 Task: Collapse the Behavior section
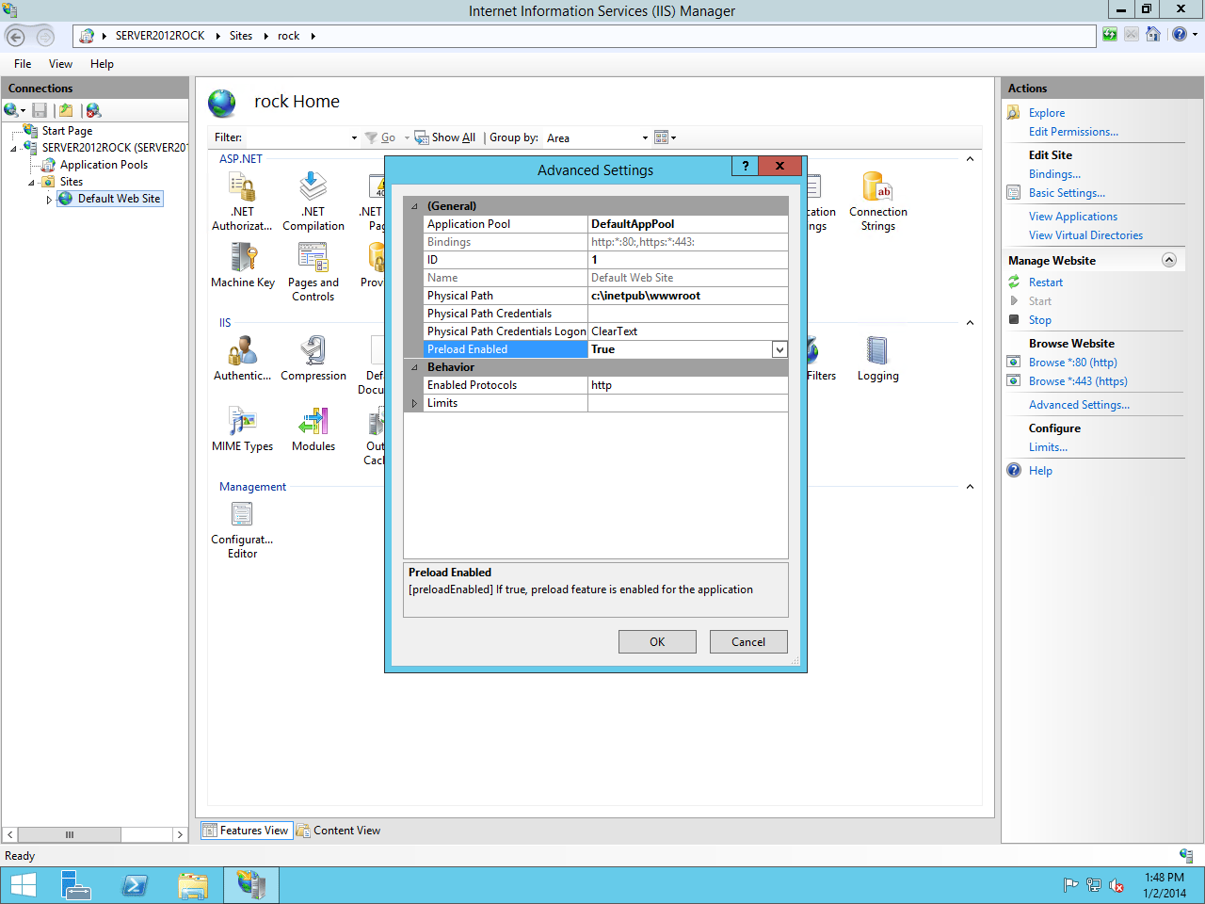coord(414,367)
